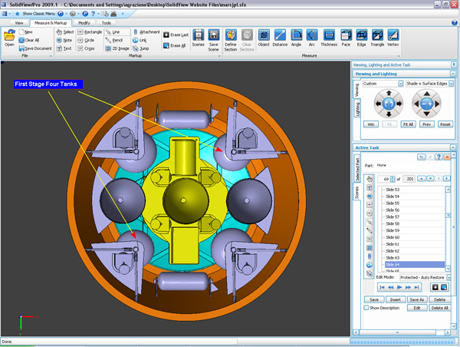Jump to the first scene

[x=382, y=287]
